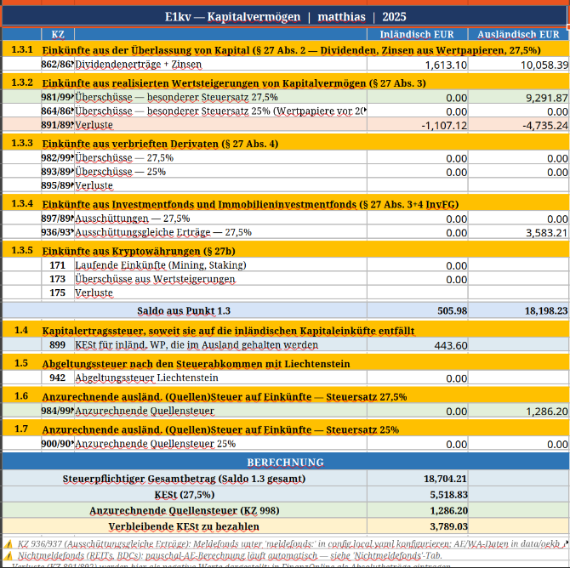The width and height of the screenshot is (570, 568).
Task: Select 'Laufende Einkünfte (Mining, Staking)' label
Action: click(x=220, y=265)
